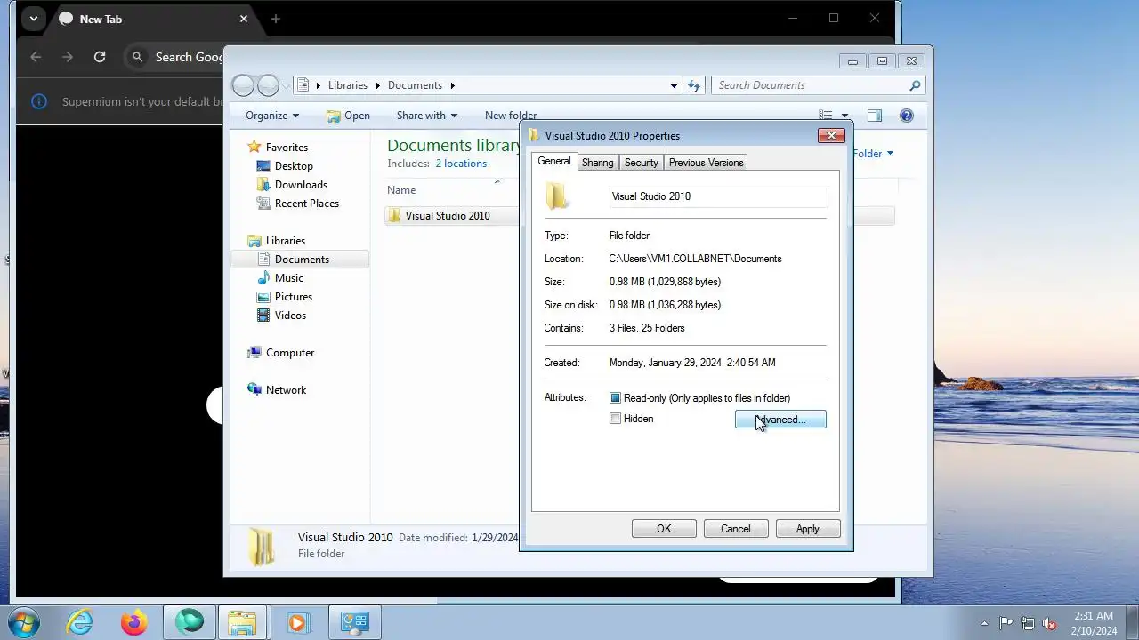Toggle the preview pane icon
This screenshot has height=640, width=1139.
pos(875,116)
